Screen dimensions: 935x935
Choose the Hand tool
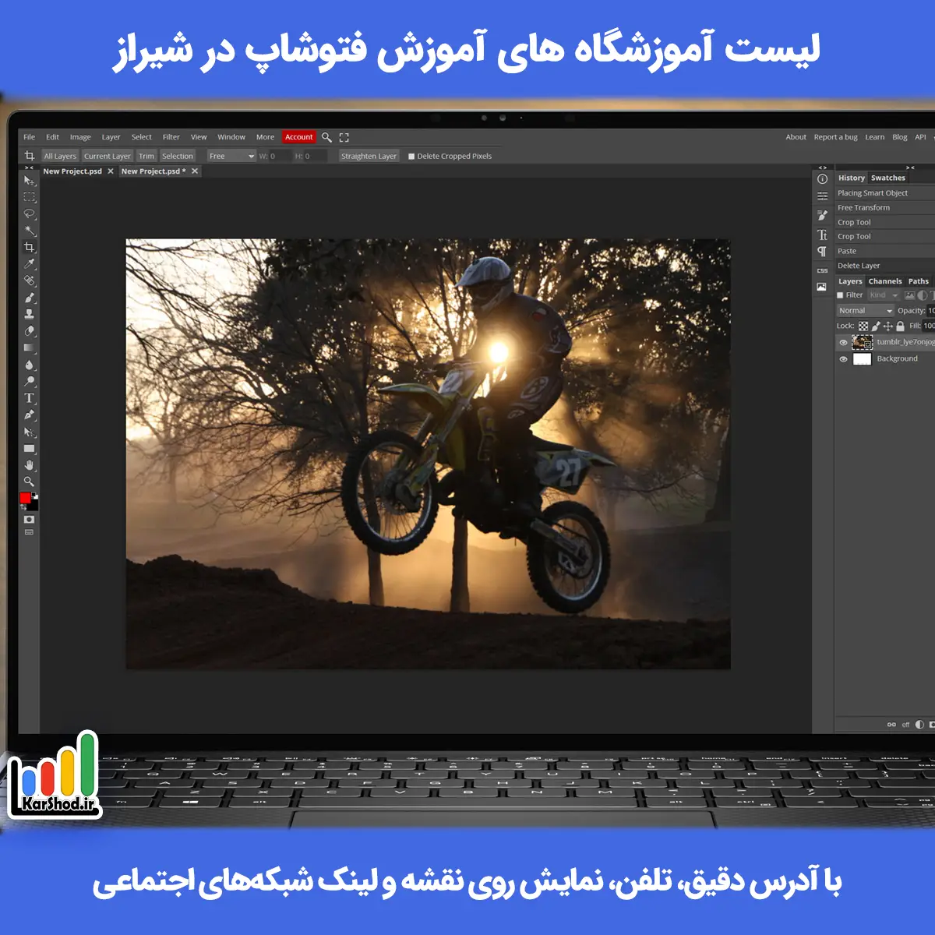pos(30,465)
